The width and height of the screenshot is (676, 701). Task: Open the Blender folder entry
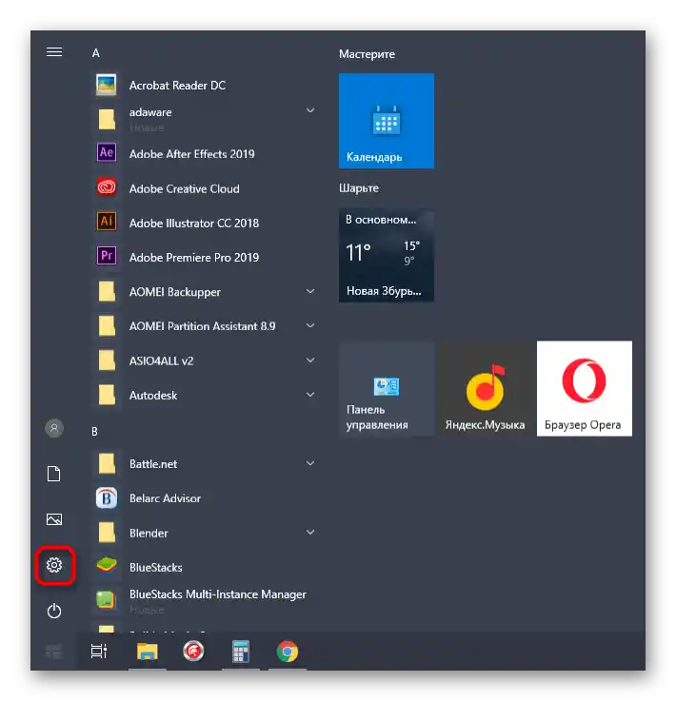[204, 533]
